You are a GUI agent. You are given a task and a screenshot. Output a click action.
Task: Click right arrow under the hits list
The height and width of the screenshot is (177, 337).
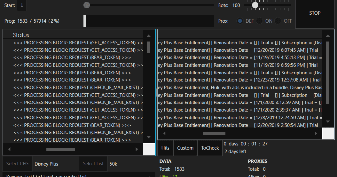click(x=316, y=133)
